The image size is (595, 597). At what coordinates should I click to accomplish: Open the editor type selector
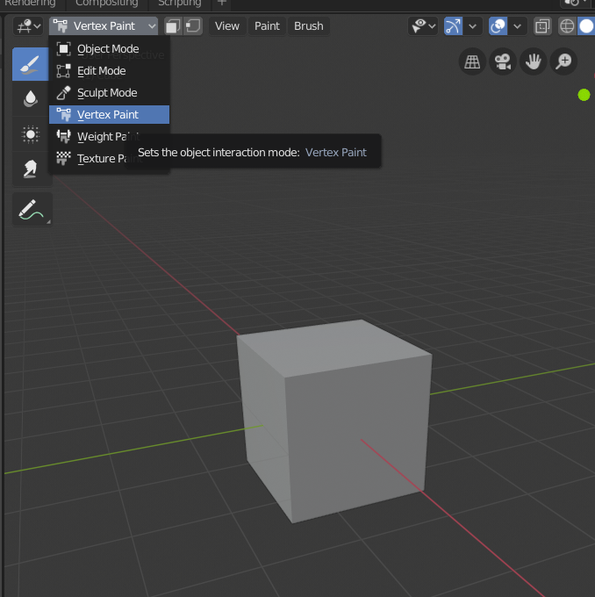pos(28,26)
